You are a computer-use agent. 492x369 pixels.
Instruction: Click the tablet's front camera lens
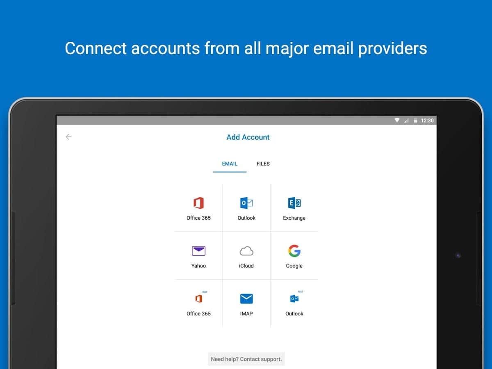[458, 255]
